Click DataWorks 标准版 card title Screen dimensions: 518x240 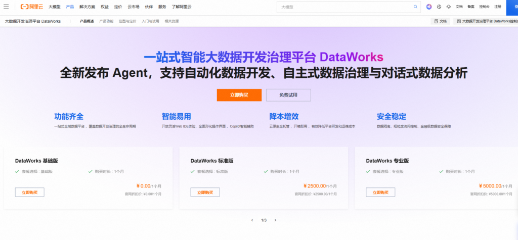click(x=212, y=161)
